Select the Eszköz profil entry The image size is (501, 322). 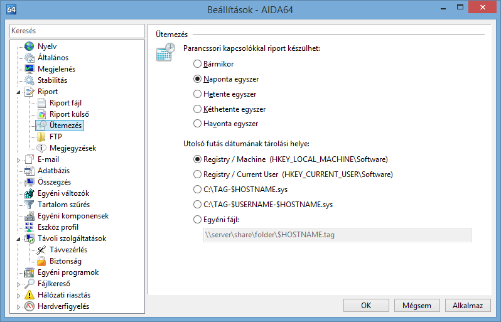58,227
